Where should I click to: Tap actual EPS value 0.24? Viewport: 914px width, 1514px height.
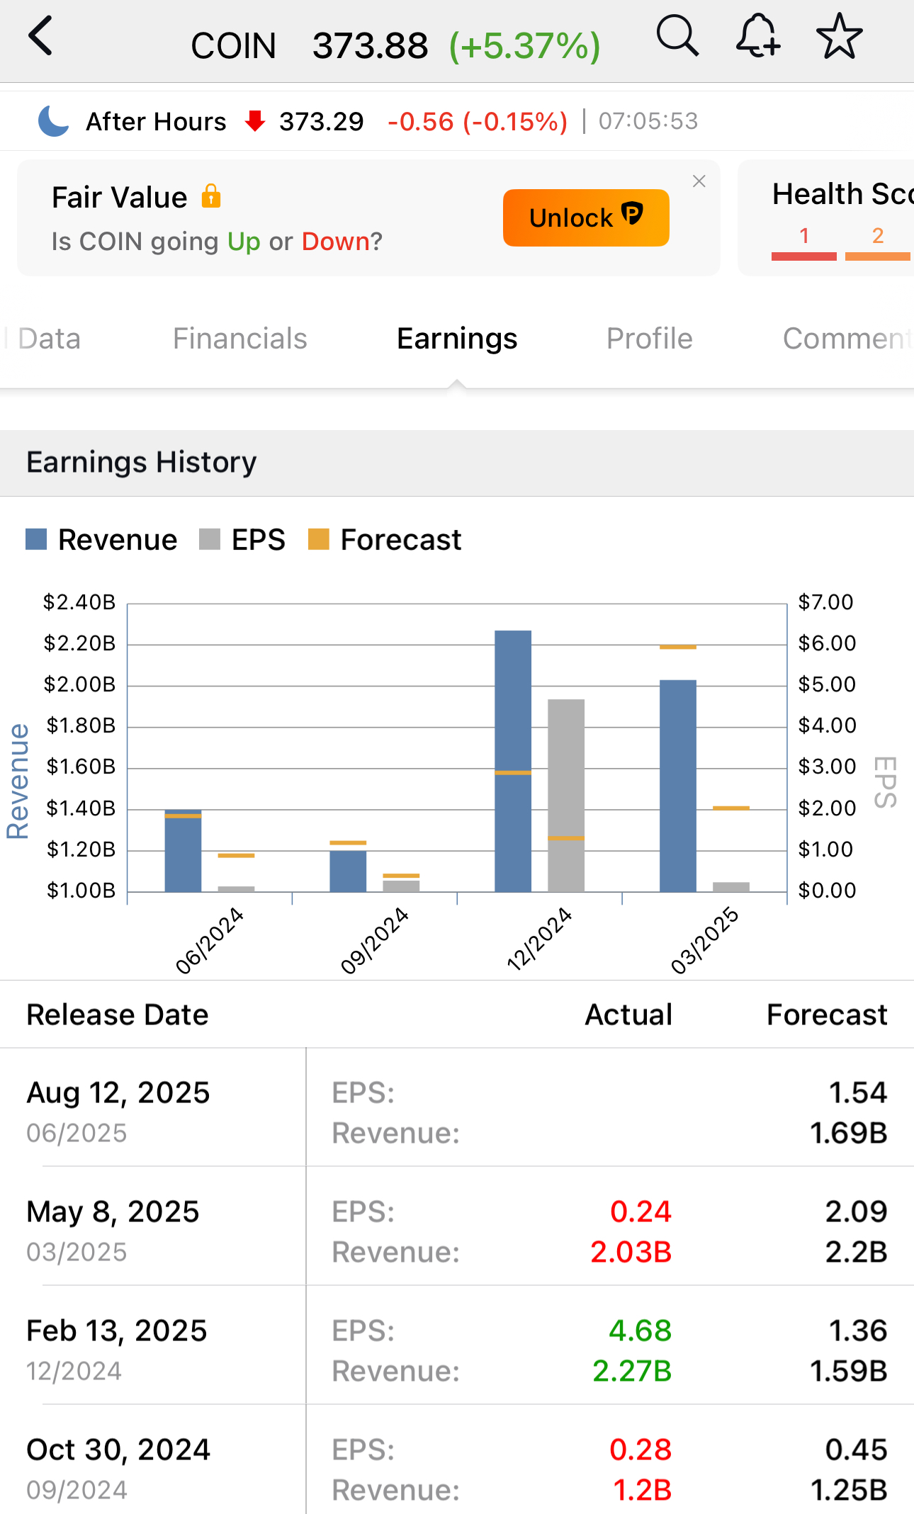[x=641, y=1211]
